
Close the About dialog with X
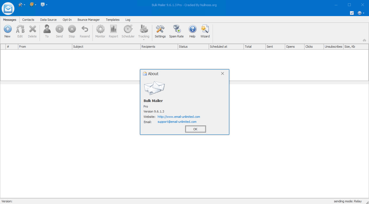coord(223,73)
